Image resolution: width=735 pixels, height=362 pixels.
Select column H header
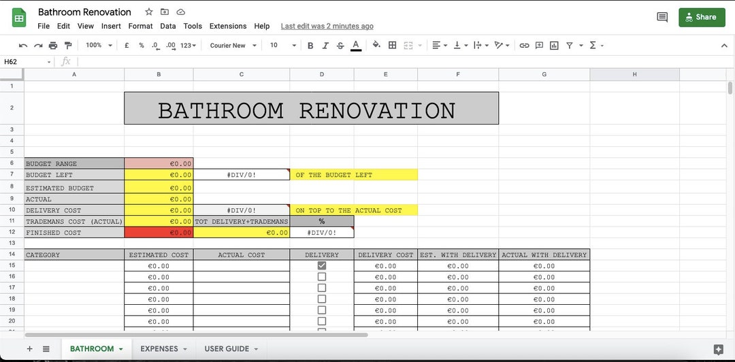point(635,74)
